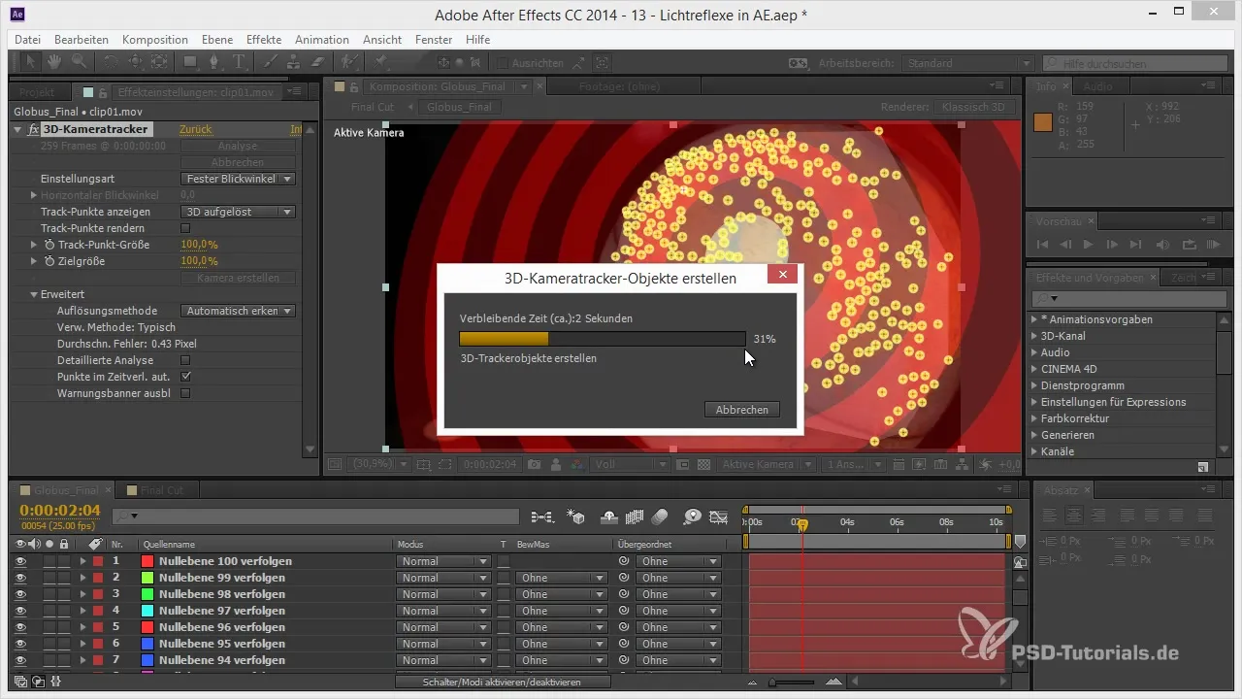
Task: Hide layer Nullebene 96 verfolgen eye toggle
Action: tap(20, 627)
